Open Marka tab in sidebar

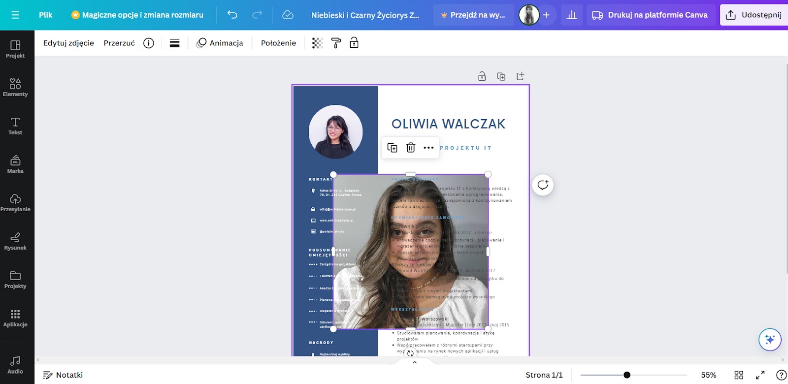(15, 164)
